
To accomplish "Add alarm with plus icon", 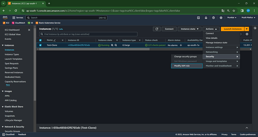I will (x=181, y=45).
